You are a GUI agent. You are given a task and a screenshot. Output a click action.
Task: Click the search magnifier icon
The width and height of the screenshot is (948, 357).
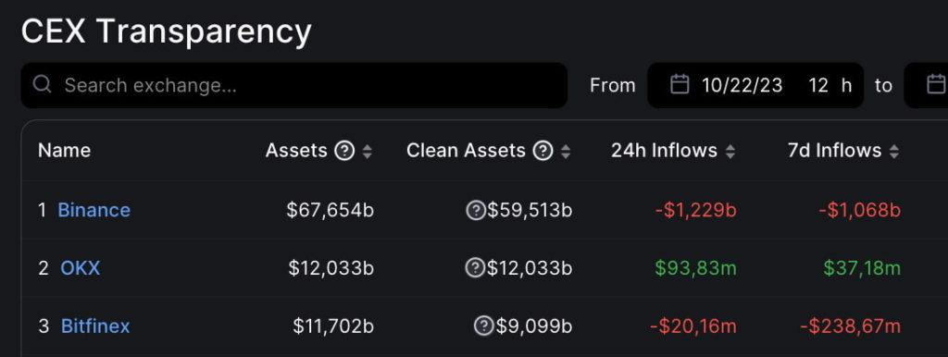[x=42, y=84]
